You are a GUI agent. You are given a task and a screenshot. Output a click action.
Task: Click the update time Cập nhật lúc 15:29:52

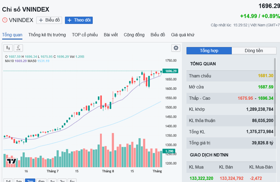click(x=229, y=25)
